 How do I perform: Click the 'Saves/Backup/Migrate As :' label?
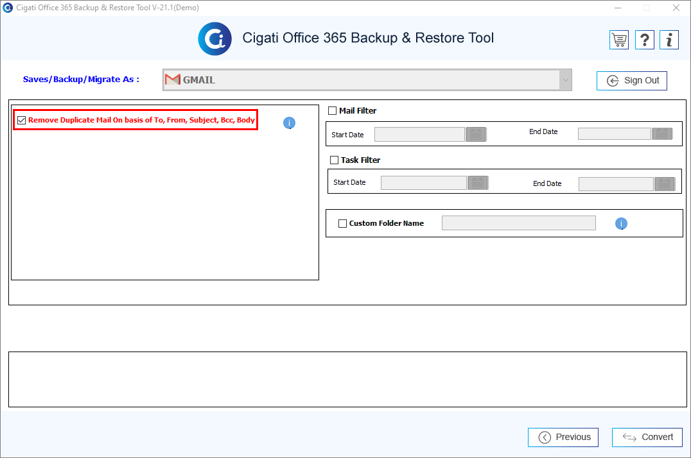(81, 80)
